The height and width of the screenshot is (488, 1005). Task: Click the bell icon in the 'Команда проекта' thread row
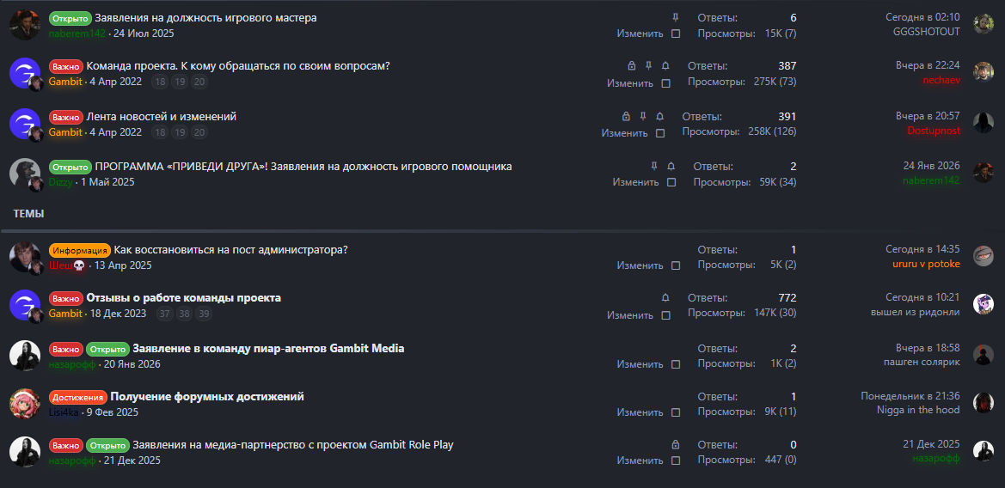pos(665,66)
